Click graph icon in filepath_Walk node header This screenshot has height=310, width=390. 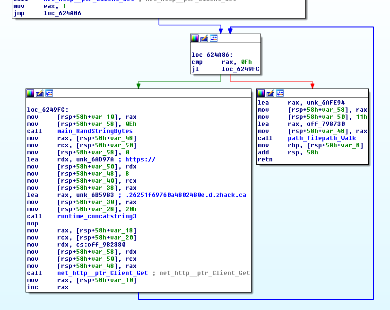280,93
